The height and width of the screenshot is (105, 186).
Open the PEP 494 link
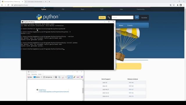(x=131, y=93)
